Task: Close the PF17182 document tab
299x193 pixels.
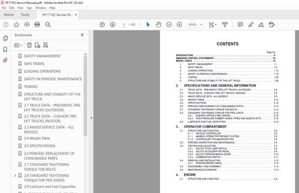Action: (76, 15)
